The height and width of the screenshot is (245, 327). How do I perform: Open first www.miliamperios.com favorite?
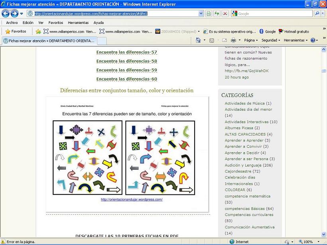coord(70,31)
